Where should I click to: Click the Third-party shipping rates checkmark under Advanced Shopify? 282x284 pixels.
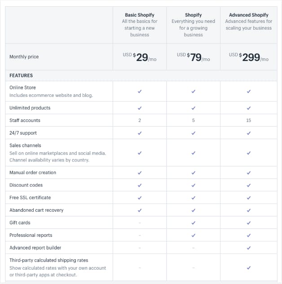pos(248,267)
